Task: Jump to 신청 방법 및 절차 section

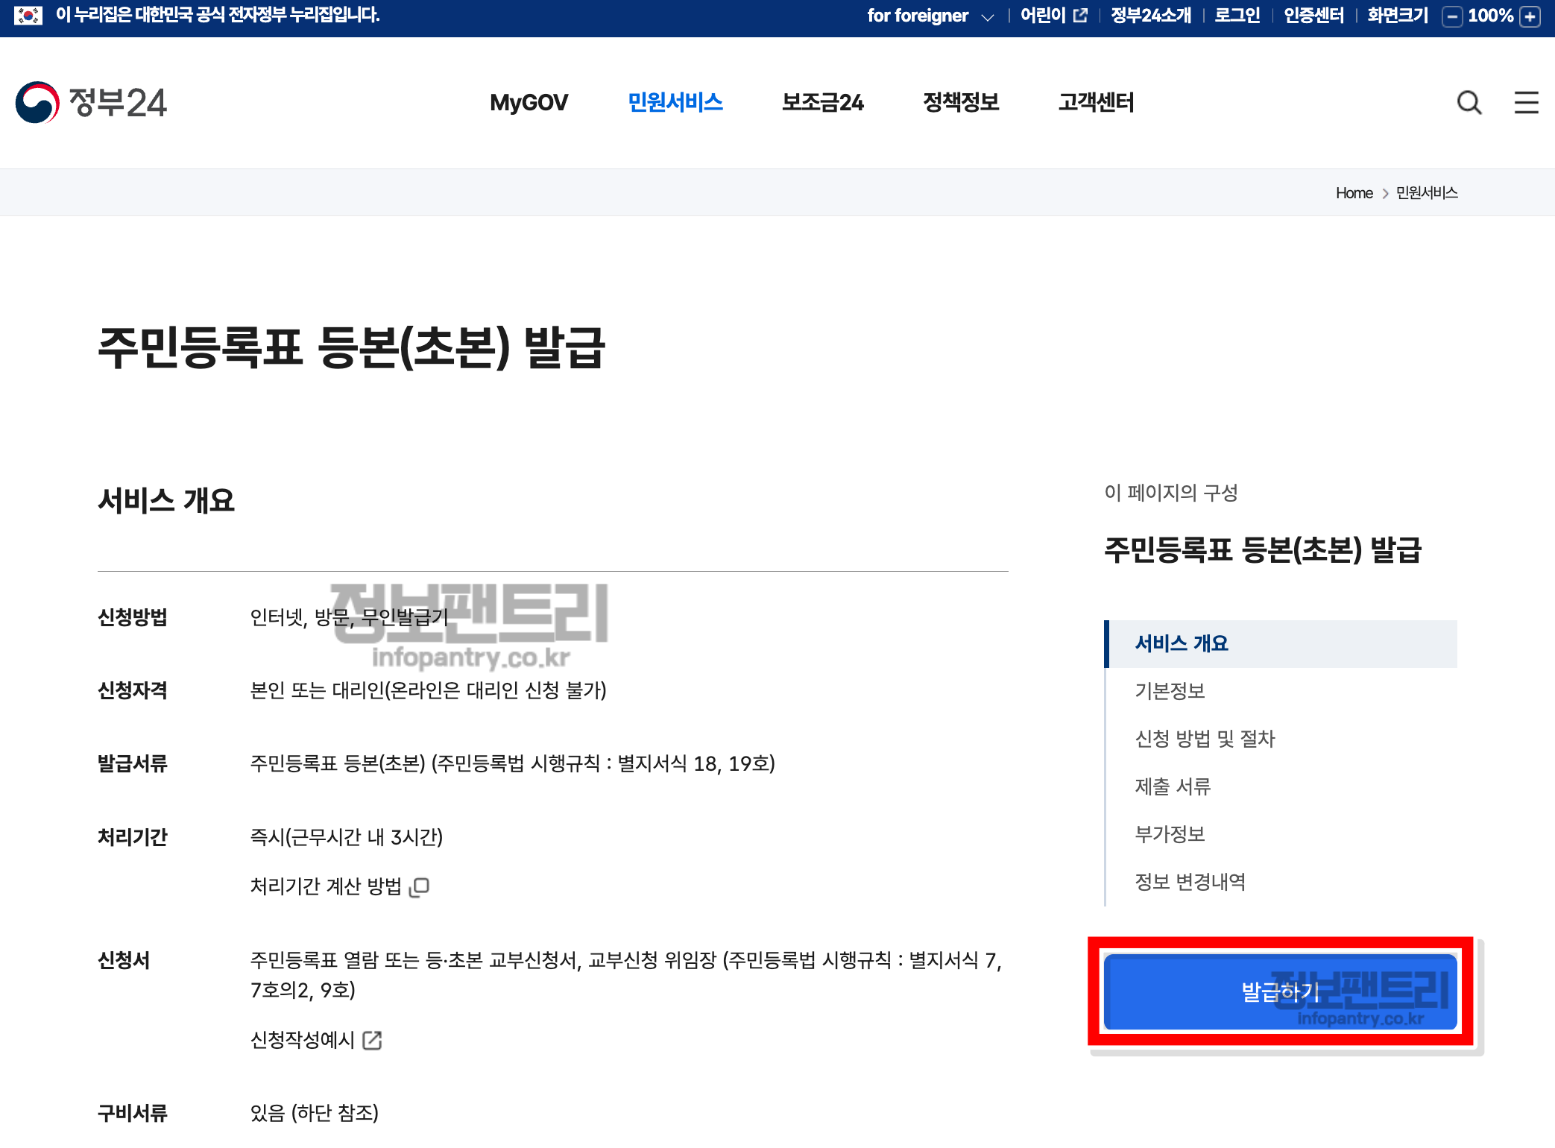Action: point(1205,739)
